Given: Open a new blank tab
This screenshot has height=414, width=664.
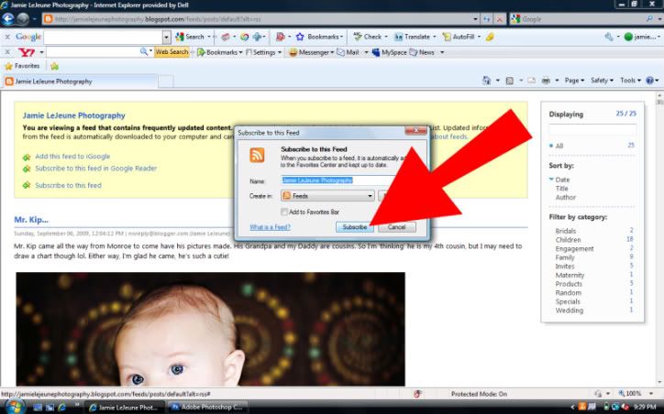Looking at the screenshot, I should click(x=166, y=82).
